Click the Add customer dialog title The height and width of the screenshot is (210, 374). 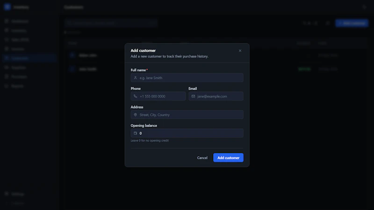143,50
